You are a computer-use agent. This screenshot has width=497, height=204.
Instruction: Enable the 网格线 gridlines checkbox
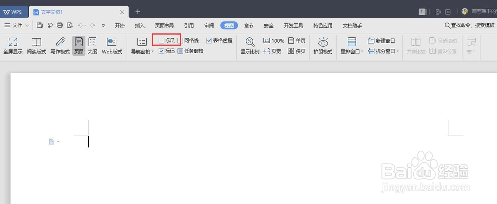pyautogui.click(x=180, y=41)
